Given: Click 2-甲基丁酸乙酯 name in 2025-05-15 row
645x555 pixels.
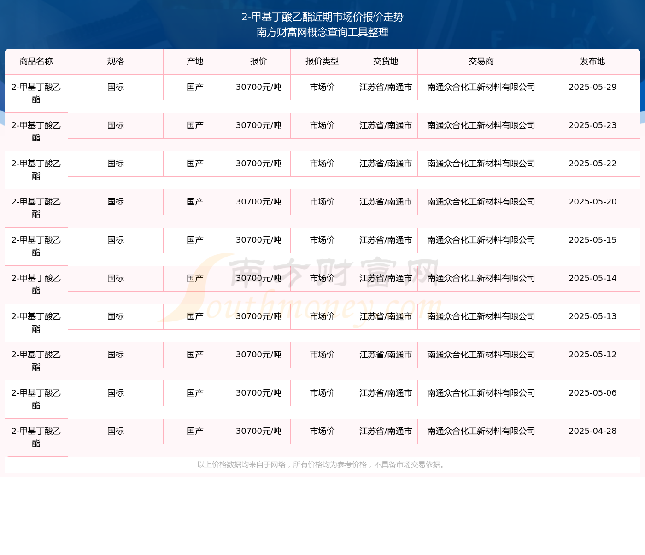Looking at the screenshot, I should (x=36, y=246).
